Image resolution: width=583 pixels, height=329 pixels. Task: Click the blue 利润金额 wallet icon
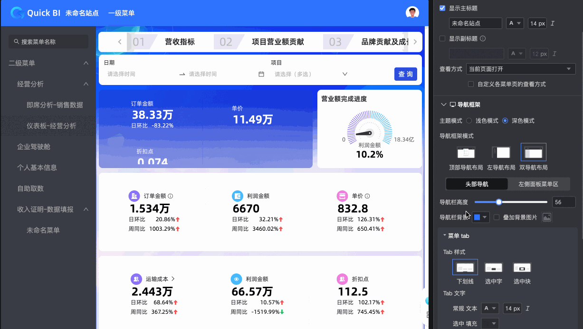click(238, 196)
